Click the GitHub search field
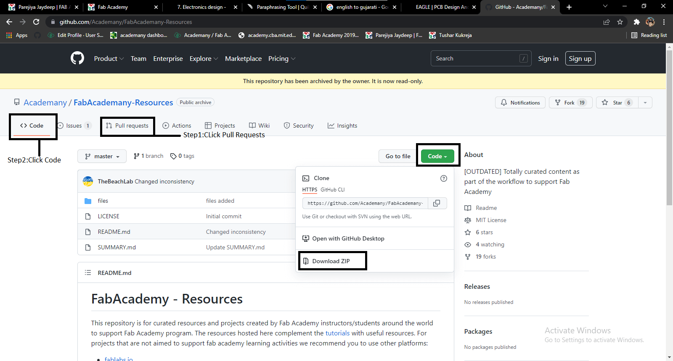Image resolution: width=673 pixels, height=361 pixels. tap(481, 58)
